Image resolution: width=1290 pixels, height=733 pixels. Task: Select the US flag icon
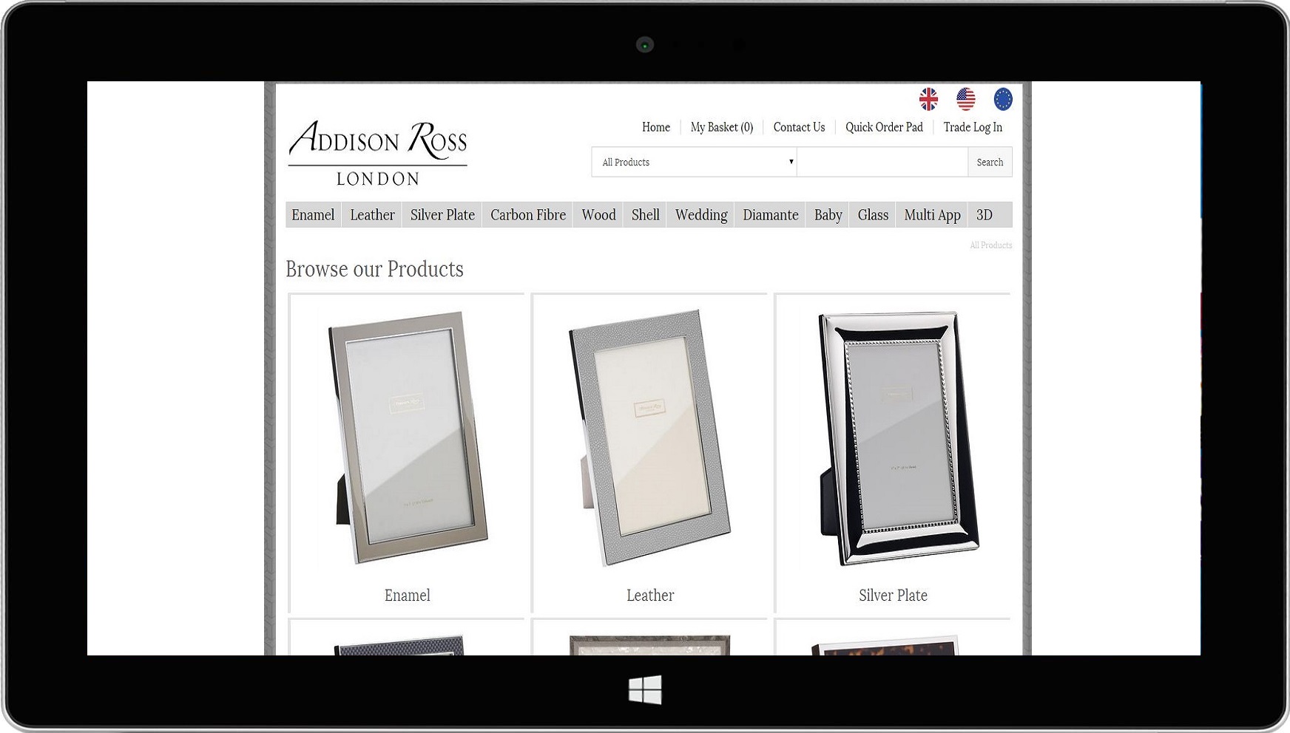[965, 99]
